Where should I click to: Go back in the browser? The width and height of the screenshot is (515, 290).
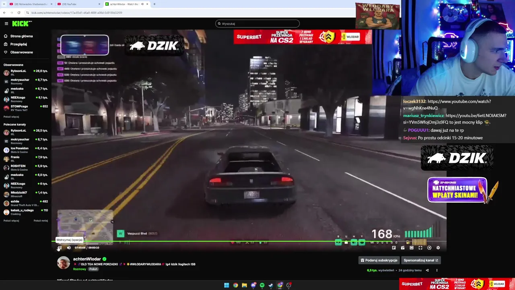click(x=4, y=12)
